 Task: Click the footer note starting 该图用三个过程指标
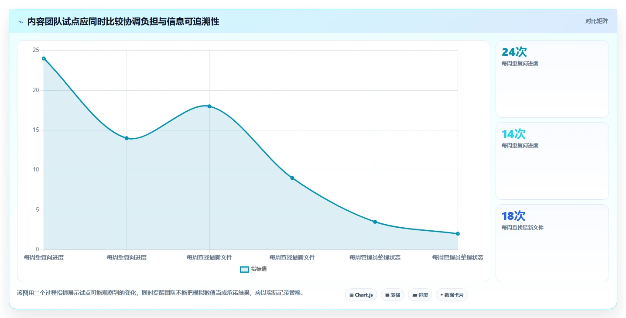pyautogui.click(x=160, y=293)
